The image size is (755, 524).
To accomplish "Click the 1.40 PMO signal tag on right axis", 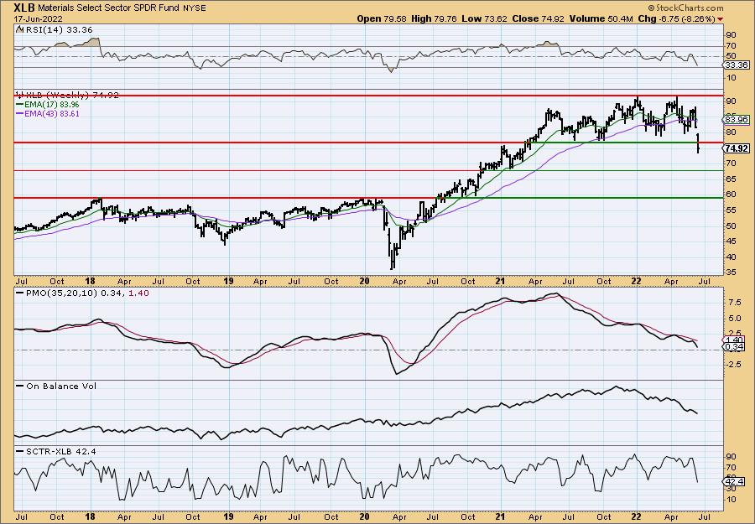I will (x=735, y=340).
